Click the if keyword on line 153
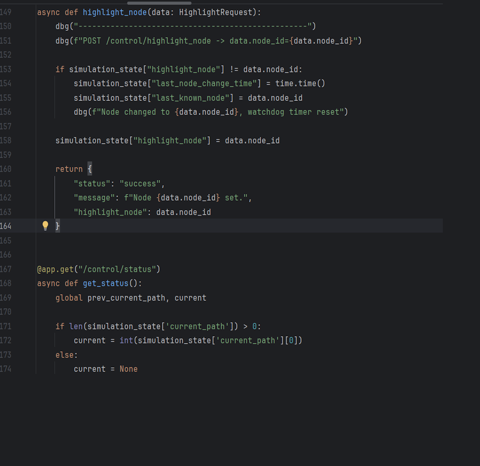This screenshot has width=480, height=466. (x=60, y=69)
